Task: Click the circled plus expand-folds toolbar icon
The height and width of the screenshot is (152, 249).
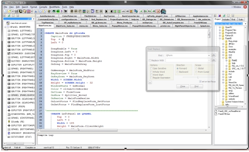Action: point(72,11)
